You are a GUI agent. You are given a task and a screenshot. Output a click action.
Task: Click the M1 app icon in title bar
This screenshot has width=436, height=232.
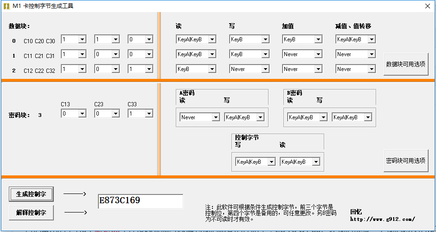tap(6, 6)
